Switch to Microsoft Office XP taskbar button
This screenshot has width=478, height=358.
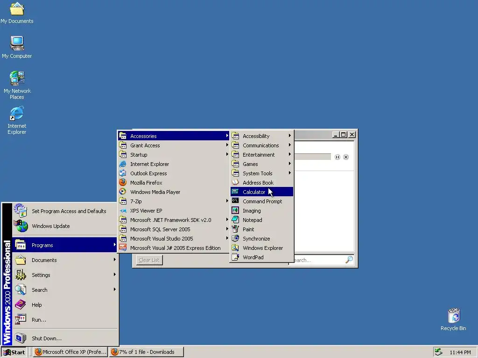click(70, 352)
